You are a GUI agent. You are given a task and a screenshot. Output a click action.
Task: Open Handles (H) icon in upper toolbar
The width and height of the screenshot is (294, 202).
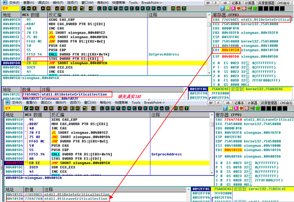tap(127, 8)
